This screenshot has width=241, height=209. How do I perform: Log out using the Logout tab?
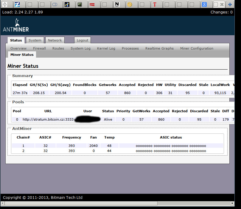point(82,40)
